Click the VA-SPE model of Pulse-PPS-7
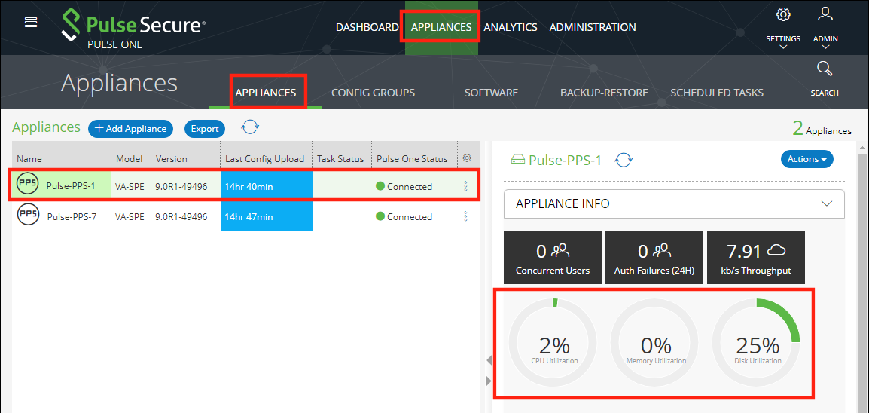 [x=130, y=216]
